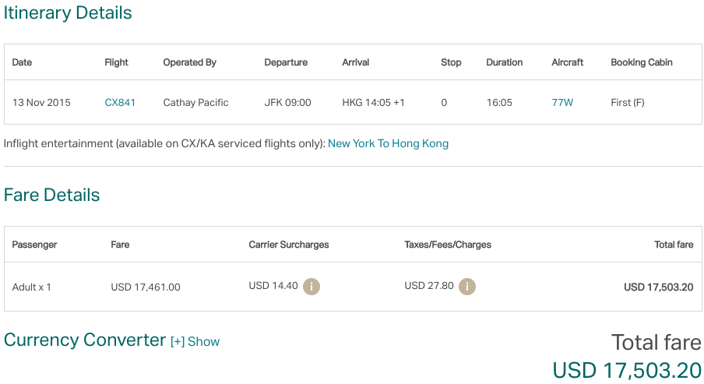This screenshot has height=384, width=704.
Task: Select the 13 Nov 2015 date cell
Action: (x=41, y=103)
